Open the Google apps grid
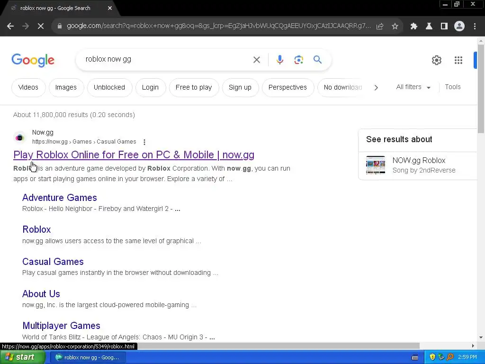Screen dimensions: 485x364 click(458, 60)
